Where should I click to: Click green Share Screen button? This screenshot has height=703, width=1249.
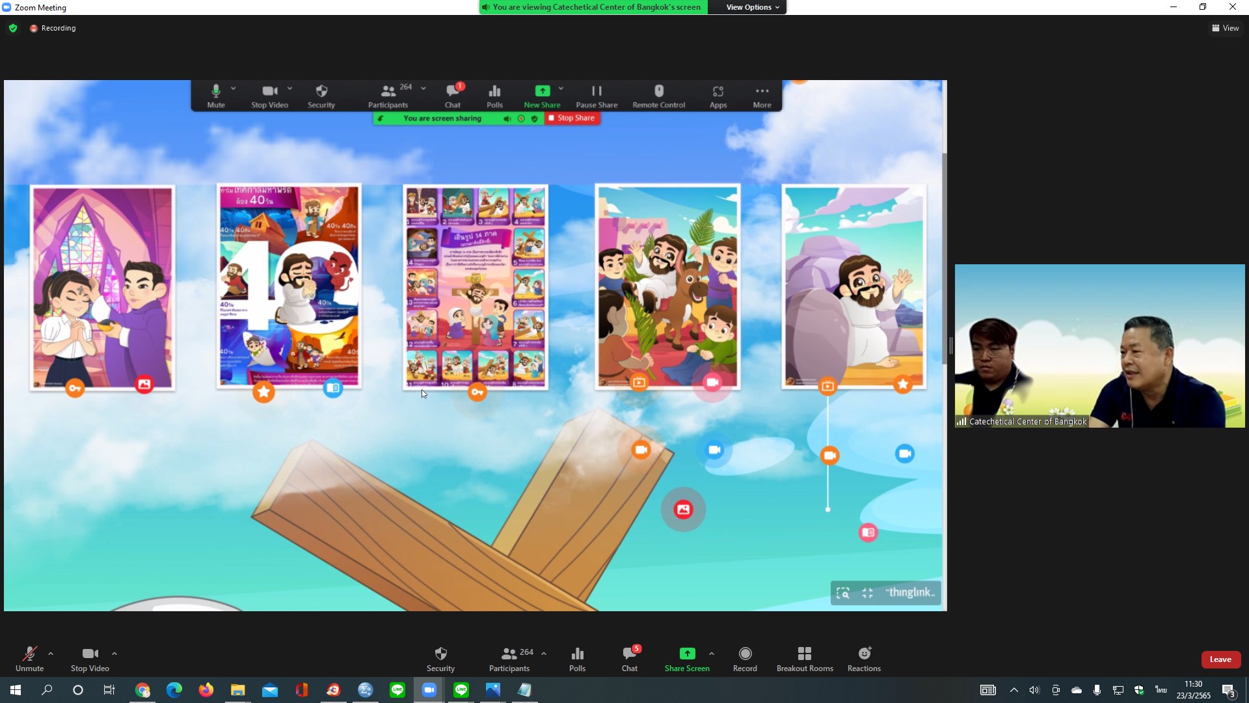point(687,659)
